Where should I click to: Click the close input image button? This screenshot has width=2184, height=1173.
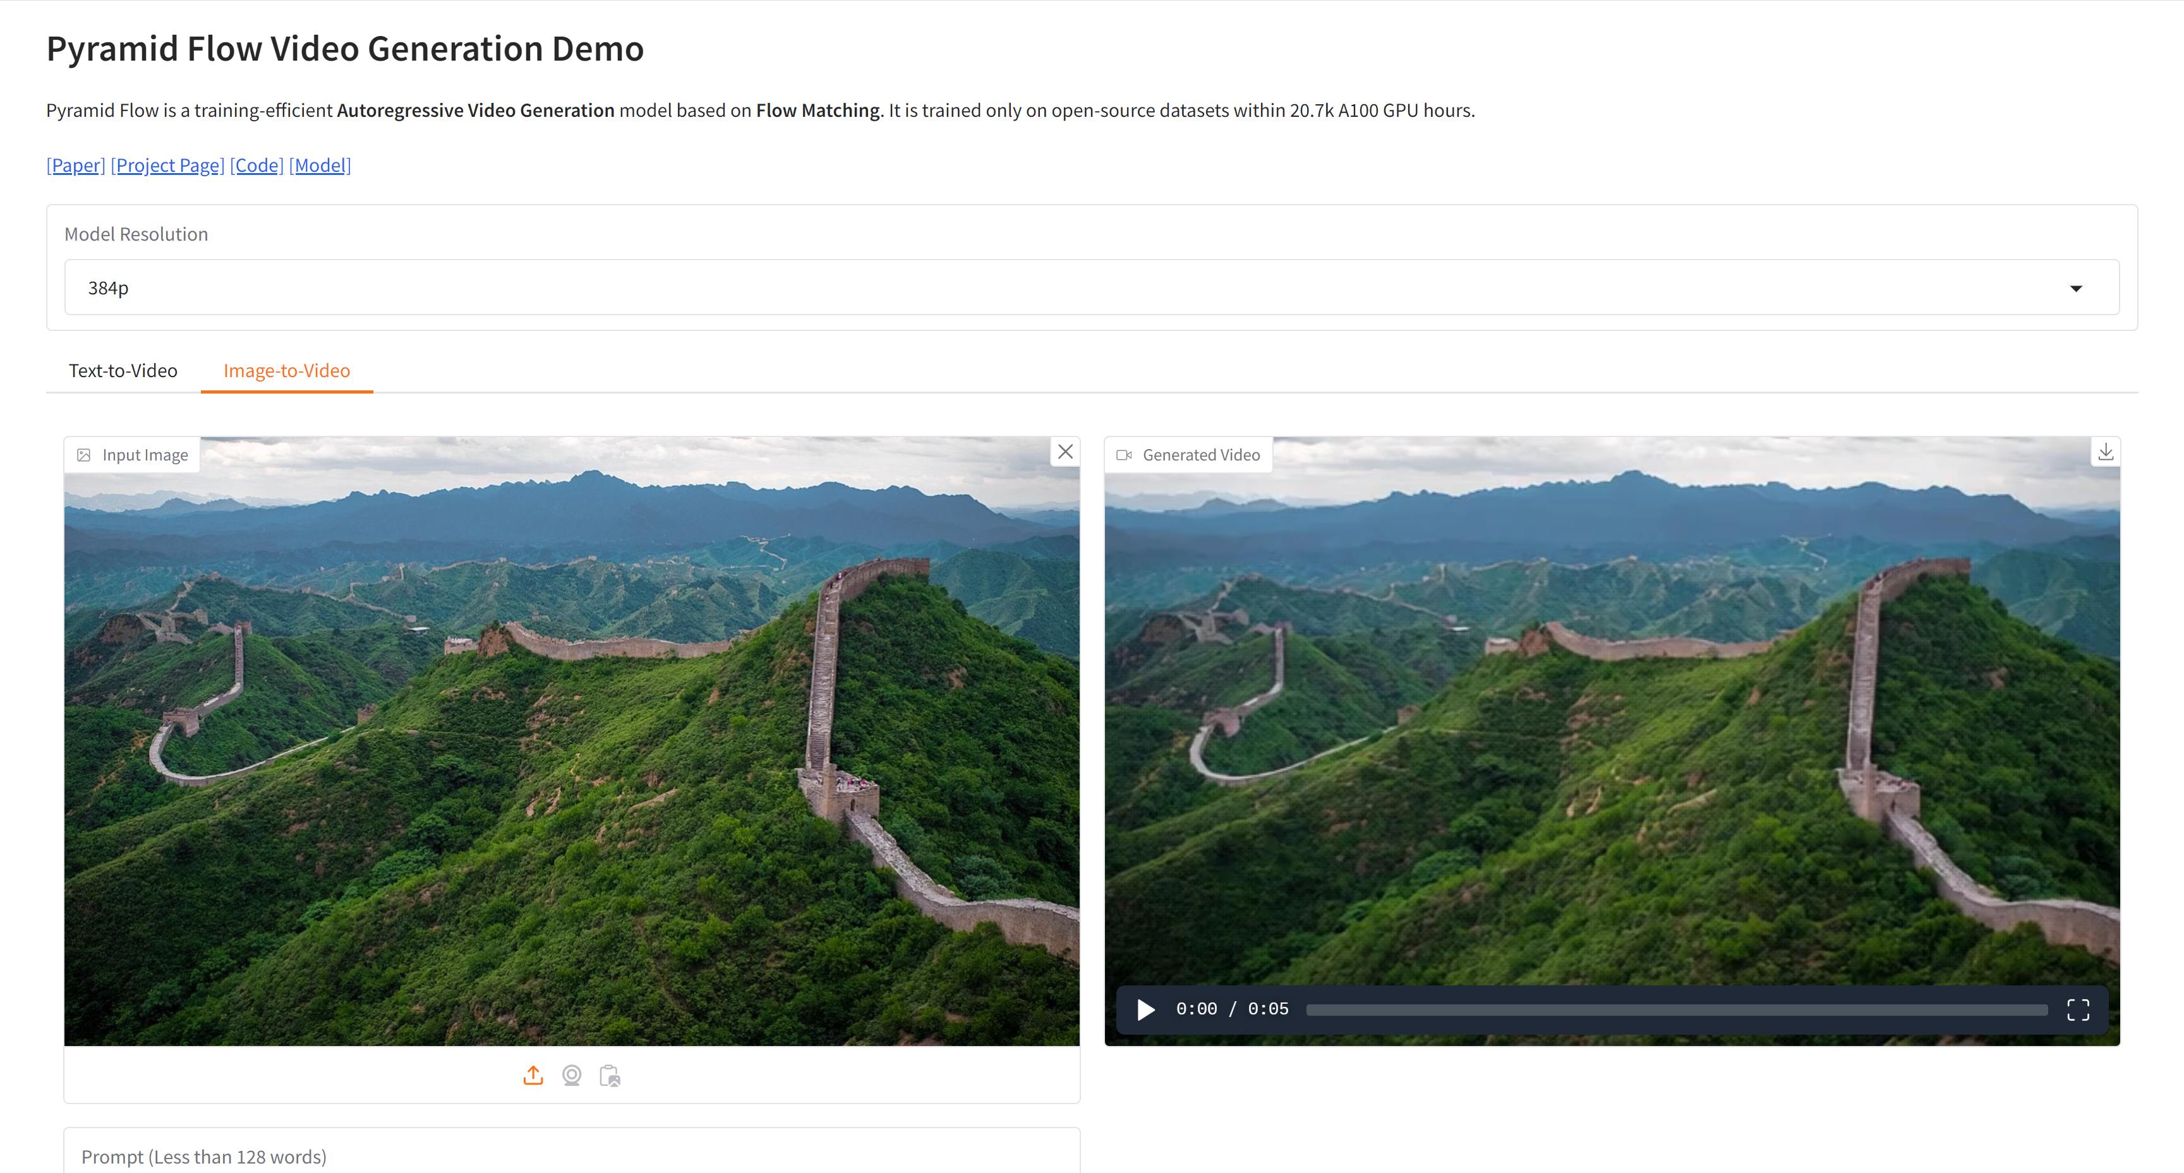click(1066, 452)
